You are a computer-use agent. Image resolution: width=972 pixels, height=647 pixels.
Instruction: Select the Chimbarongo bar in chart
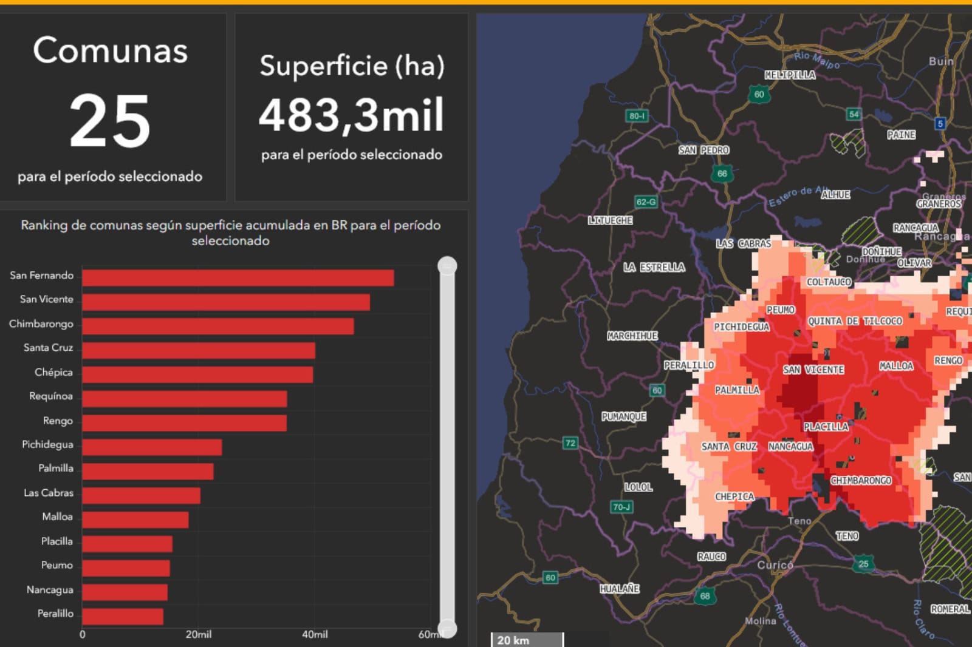pyautogui.click(x=218, y=326)
